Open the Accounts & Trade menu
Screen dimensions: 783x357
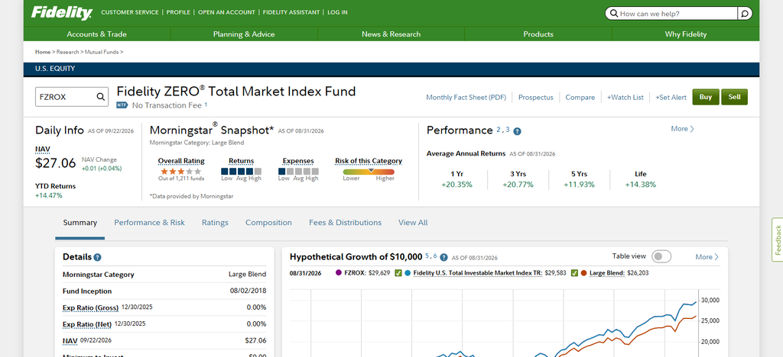click(97, 34)
